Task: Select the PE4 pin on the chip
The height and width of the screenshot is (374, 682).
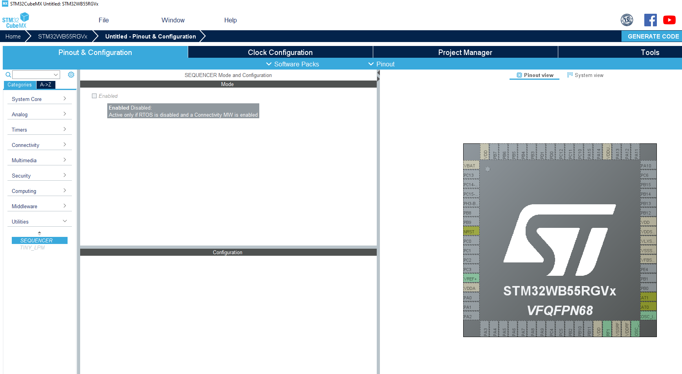Action: 648,269
